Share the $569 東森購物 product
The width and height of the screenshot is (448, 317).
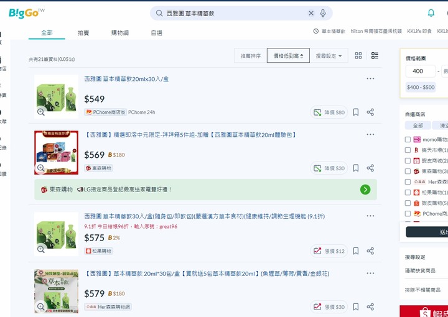click(370, 168)
